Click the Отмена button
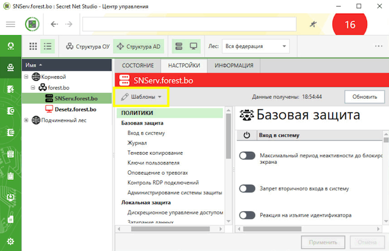Viewport: 389px width, 251px height. (367, 242)
